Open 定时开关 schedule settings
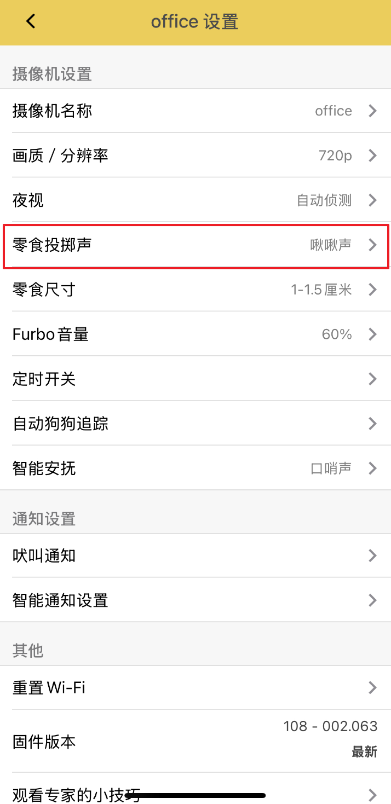The width and height of the screenshot is (391, 804). (44, 379)
